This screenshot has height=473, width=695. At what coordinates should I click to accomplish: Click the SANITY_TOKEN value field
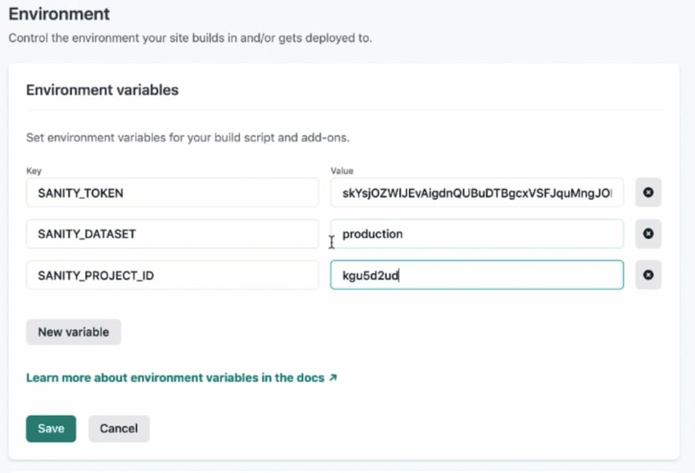click(x=477, y=192)
